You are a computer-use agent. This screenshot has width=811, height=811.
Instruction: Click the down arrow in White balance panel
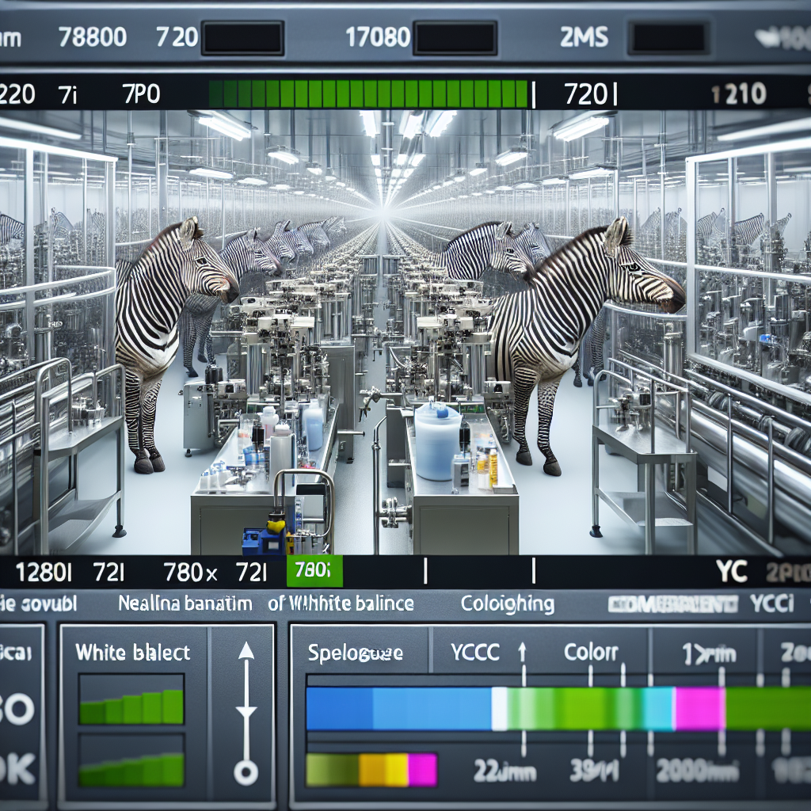click(x=246, y=712)
